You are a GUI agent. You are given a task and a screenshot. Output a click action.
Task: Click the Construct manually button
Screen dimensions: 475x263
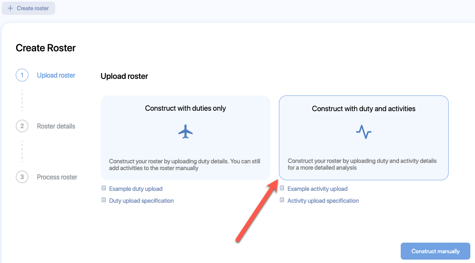[x=436, y=251]
